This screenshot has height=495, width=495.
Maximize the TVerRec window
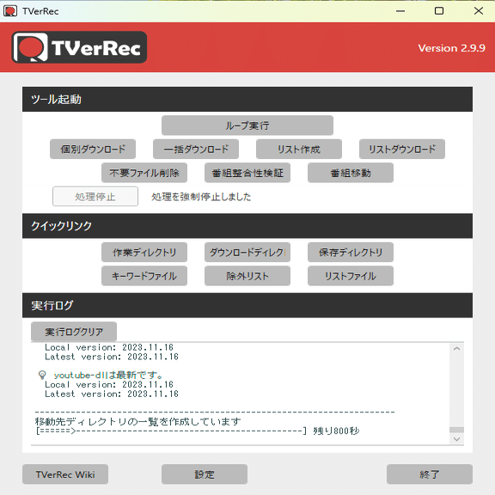[439, 11]
